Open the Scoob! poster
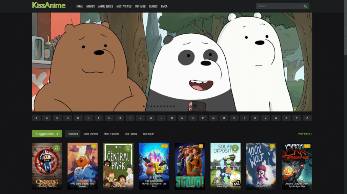Viewport: 347px width, 194px height. coord(190,166)
